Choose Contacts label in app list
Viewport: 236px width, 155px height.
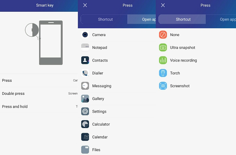pos(100,60)
